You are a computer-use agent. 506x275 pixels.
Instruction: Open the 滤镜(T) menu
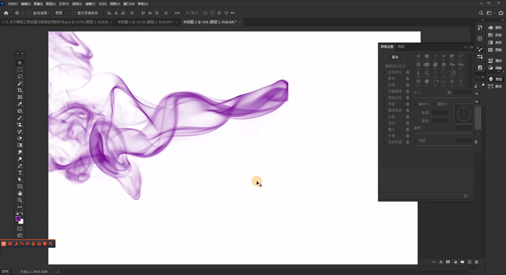pyautogui.click(x=90, y=4)
